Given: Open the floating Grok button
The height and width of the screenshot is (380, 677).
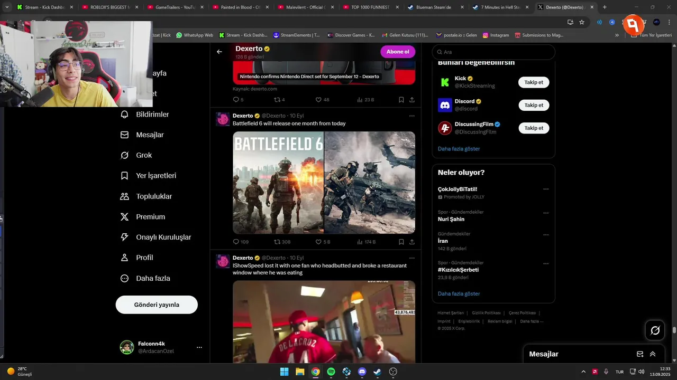Looking at the screenshot, I should [655, 330].
